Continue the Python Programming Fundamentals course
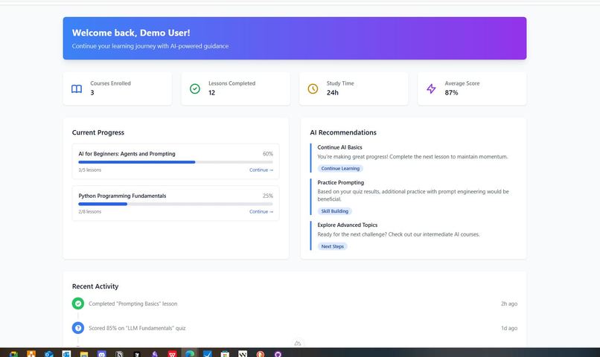600x357 pixels. click(x=261, y=211)
